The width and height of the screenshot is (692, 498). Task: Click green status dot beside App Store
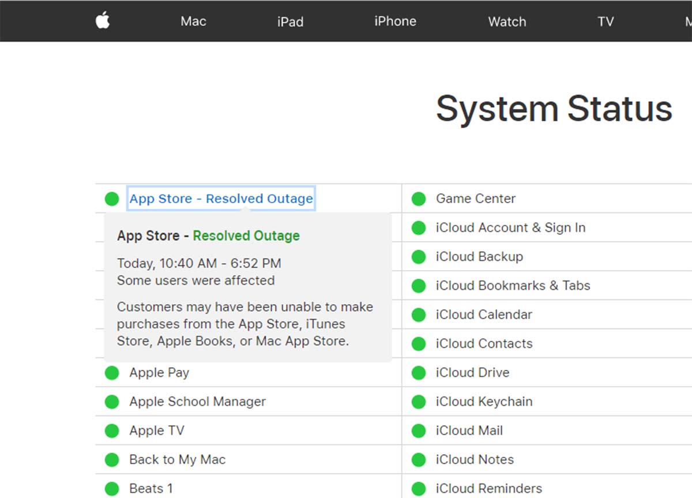[x=112, y=199]
